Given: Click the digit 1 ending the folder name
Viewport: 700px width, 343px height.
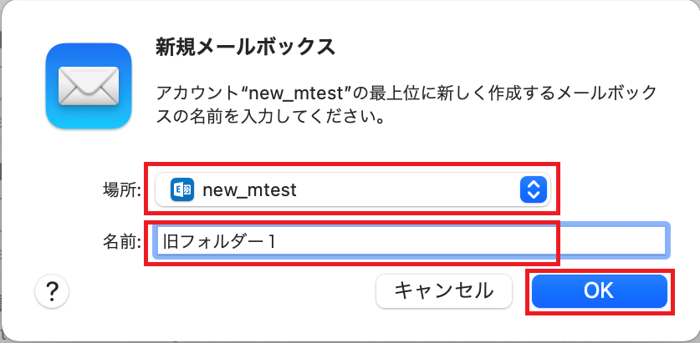Looking at the screenshot, I should [x=272, y=241].
